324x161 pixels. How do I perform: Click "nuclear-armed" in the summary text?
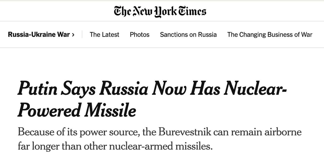(x=137, y=146)
